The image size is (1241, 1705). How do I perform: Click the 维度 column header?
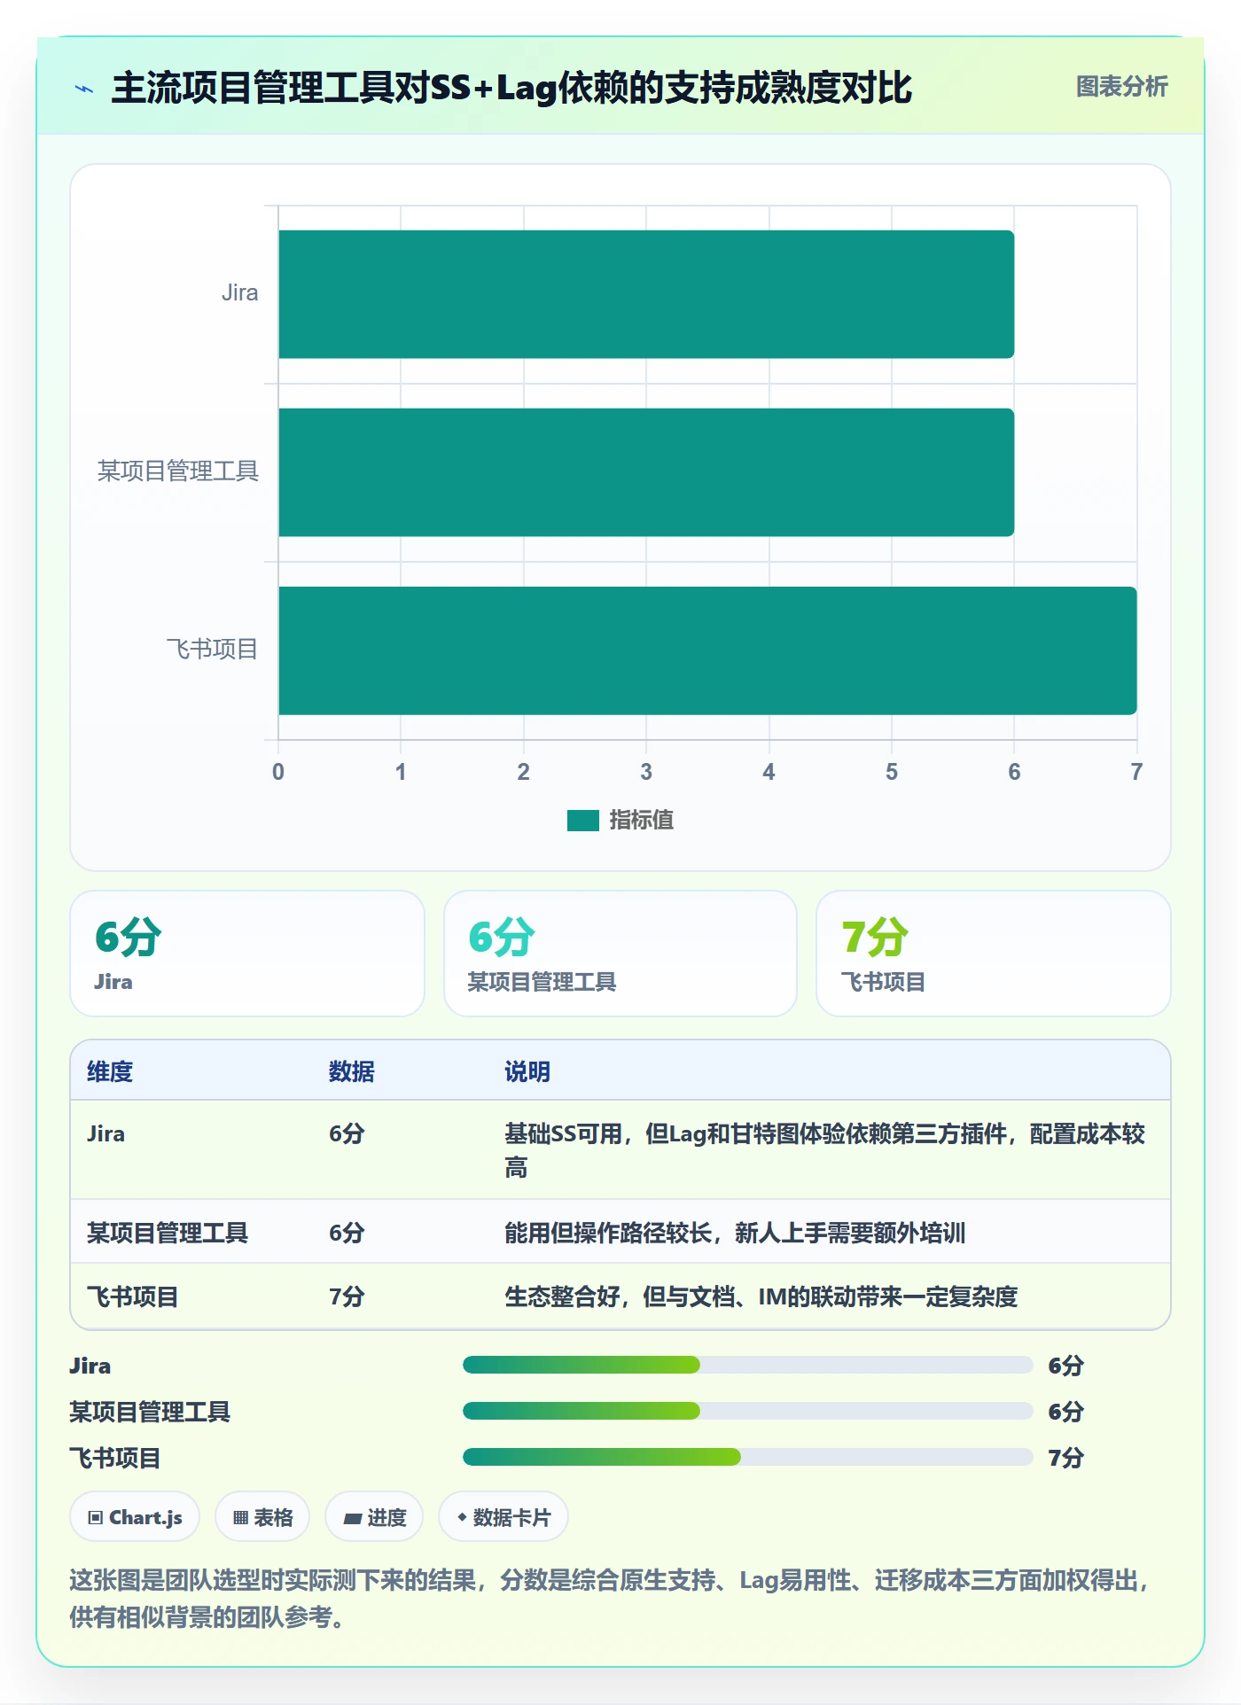(110, 1071)
